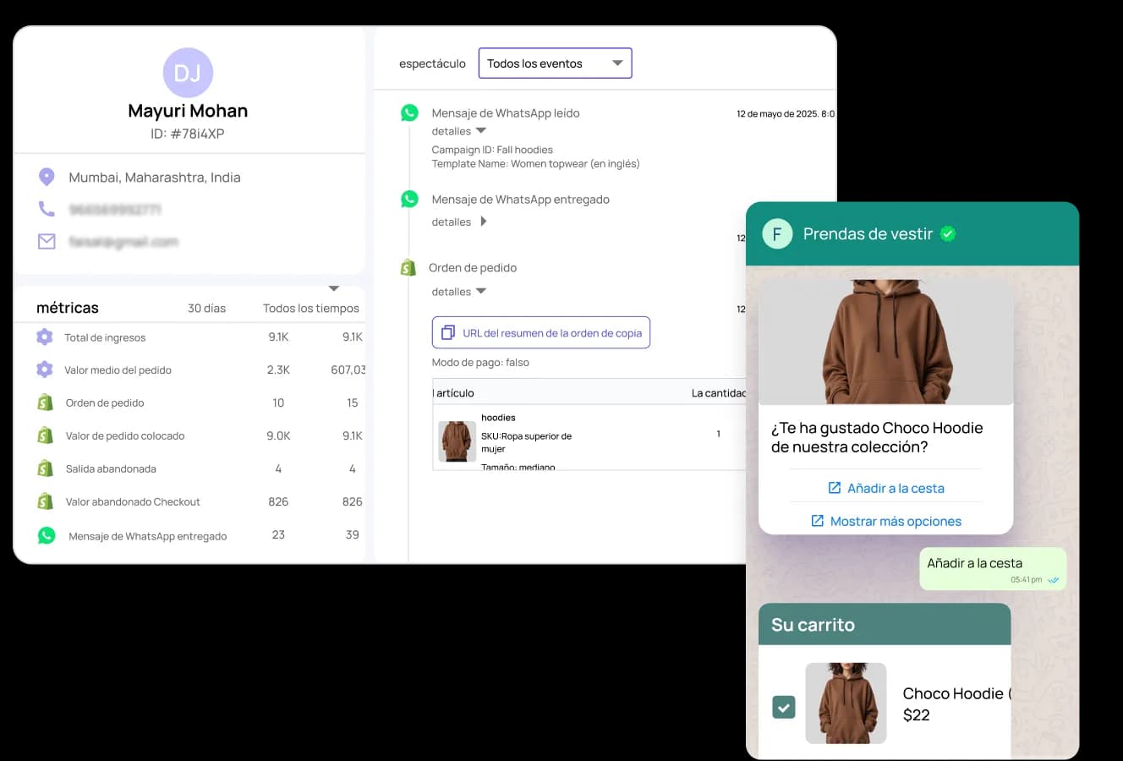Click the phone icon in contact details
Screen dimensions: 1123x761
47,209
